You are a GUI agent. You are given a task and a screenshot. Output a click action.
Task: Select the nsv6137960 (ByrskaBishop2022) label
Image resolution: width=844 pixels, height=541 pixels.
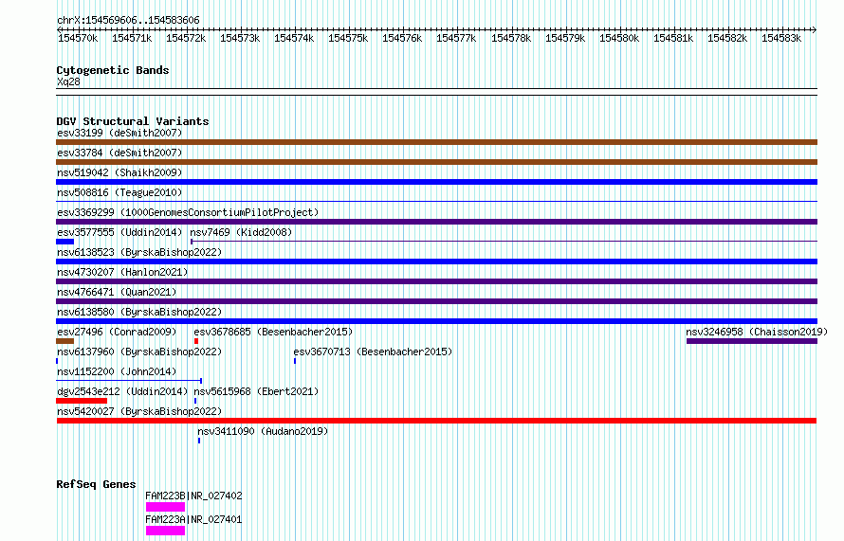click(139, 352)
